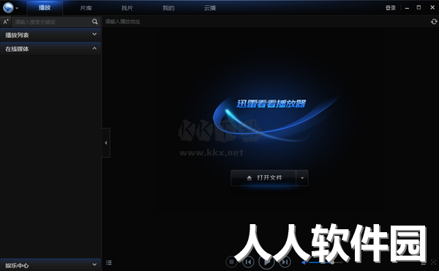439x271 pixels.
Task: Collapse the 在线媒体 online media section
Action: [50, 49]
